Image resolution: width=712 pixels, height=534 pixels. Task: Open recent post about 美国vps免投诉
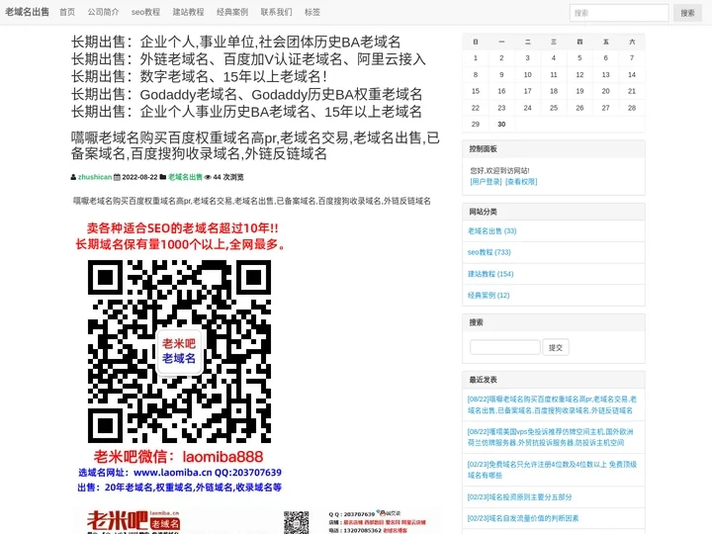[551, 437]
